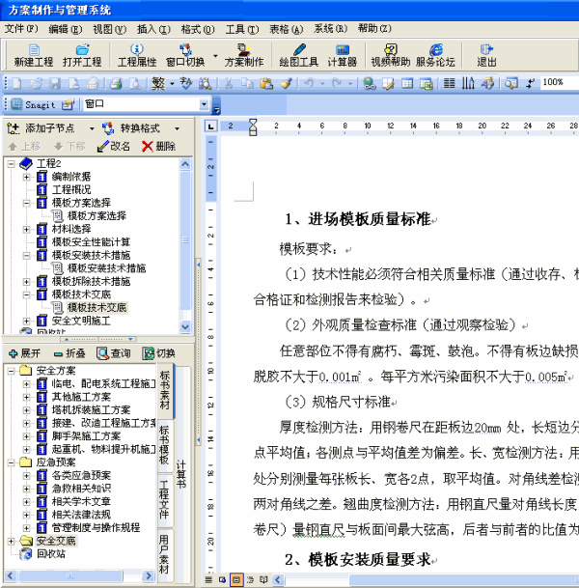Click the project tree scrollbar down arrow
This screenshot has width=579, height=588.
point(185,326)
